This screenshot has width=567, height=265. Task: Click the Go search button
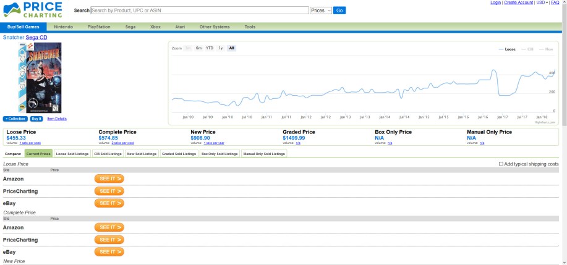coord(339,11)
